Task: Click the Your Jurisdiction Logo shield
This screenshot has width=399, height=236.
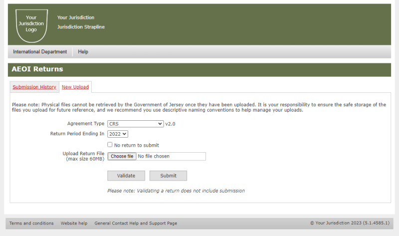Action: pos(31,26)
